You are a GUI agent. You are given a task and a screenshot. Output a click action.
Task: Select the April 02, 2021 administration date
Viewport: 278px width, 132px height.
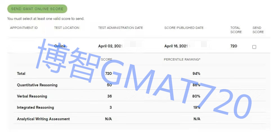[110, 46]
